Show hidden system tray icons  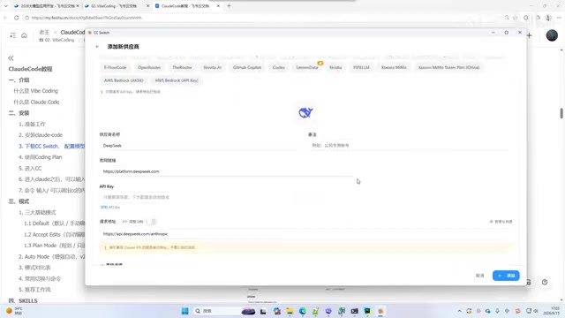point(459,311)
